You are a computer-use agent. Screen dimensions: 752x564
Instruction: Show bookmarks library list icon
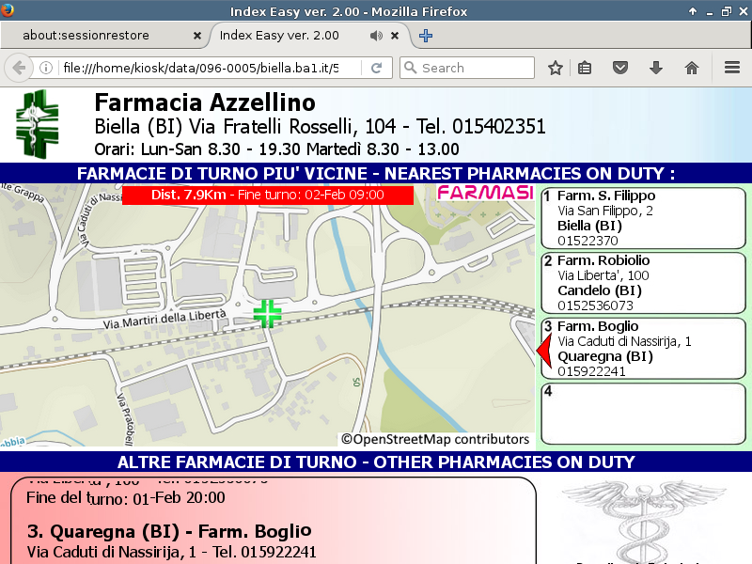pyautogui.click(x=585, y=68)
